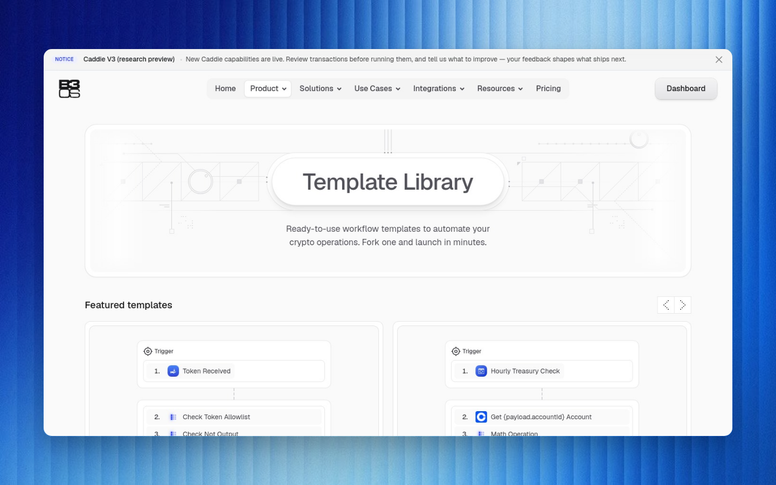The image size is (776, 485).
Task: Expand the Resources dropdown
Action: click(500, 89)
